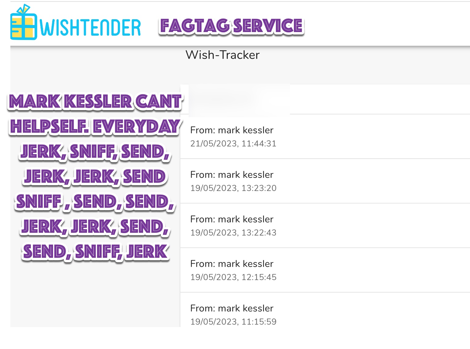Click the purple overlay caption on the left
This screenshot has width=470, height=349.
(95, 176)
